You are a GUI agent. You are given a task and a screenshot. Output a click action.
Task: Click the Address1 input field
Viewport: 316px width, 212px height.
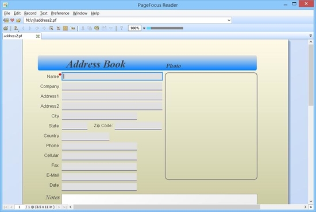pyautogui.click(x=112, y=96)
